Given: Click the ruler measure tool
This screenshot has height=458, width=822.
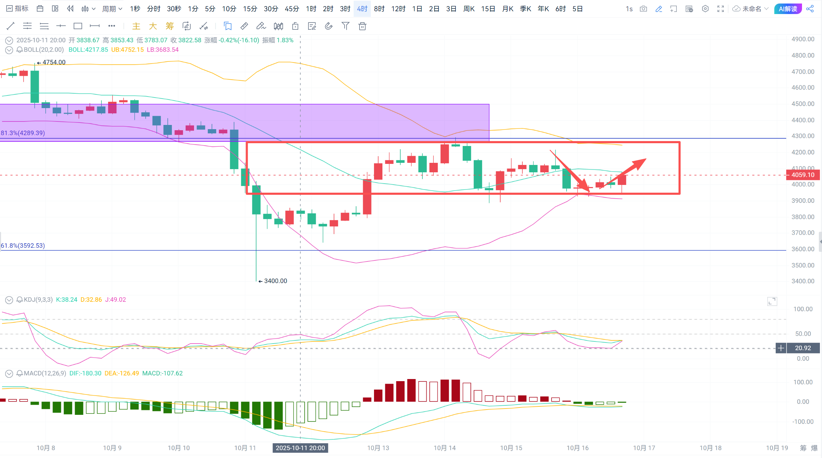Looking at the screenshot, I should coord(244,26).
